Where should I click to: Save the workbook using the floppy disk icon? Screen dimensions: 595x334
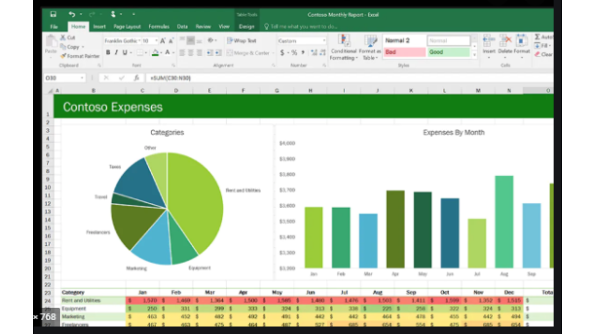click(53, 15)
